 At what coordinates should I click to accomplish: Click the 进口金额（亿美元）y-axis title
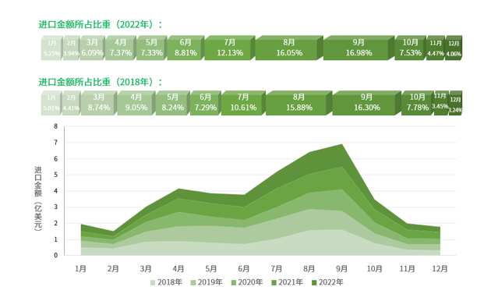(38, 198)
